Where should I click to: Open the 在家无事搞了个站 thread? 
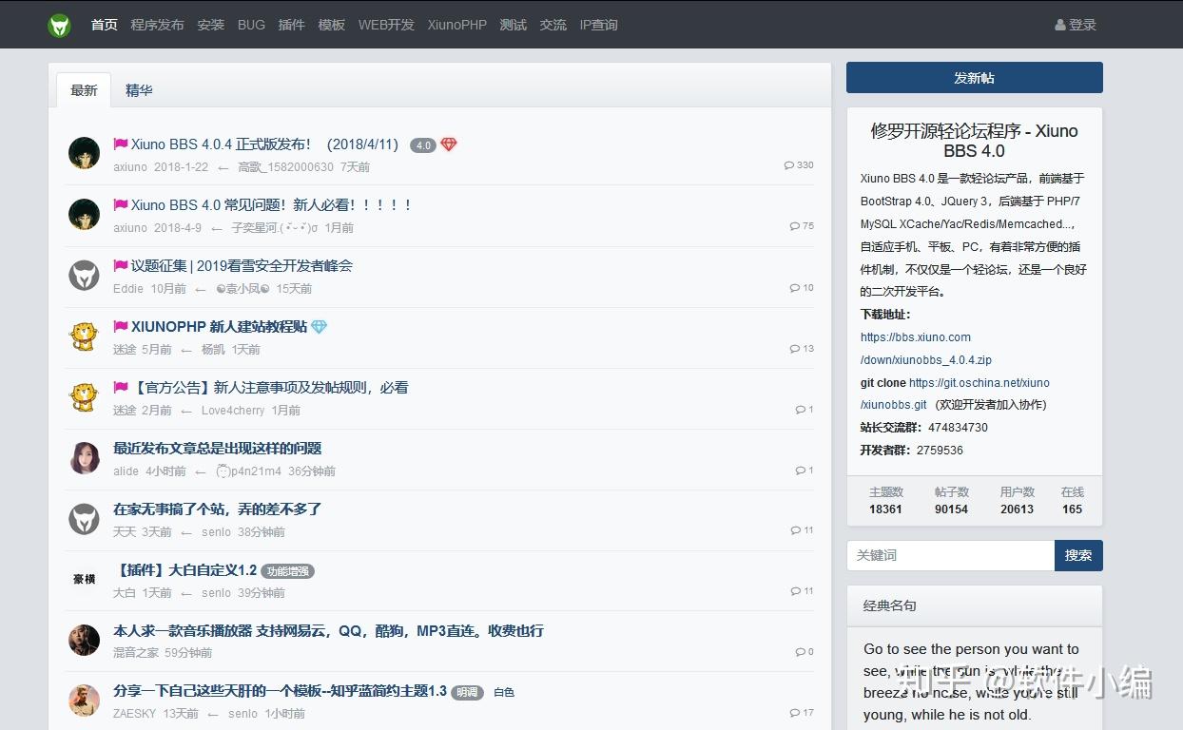[x=218, y=509]
